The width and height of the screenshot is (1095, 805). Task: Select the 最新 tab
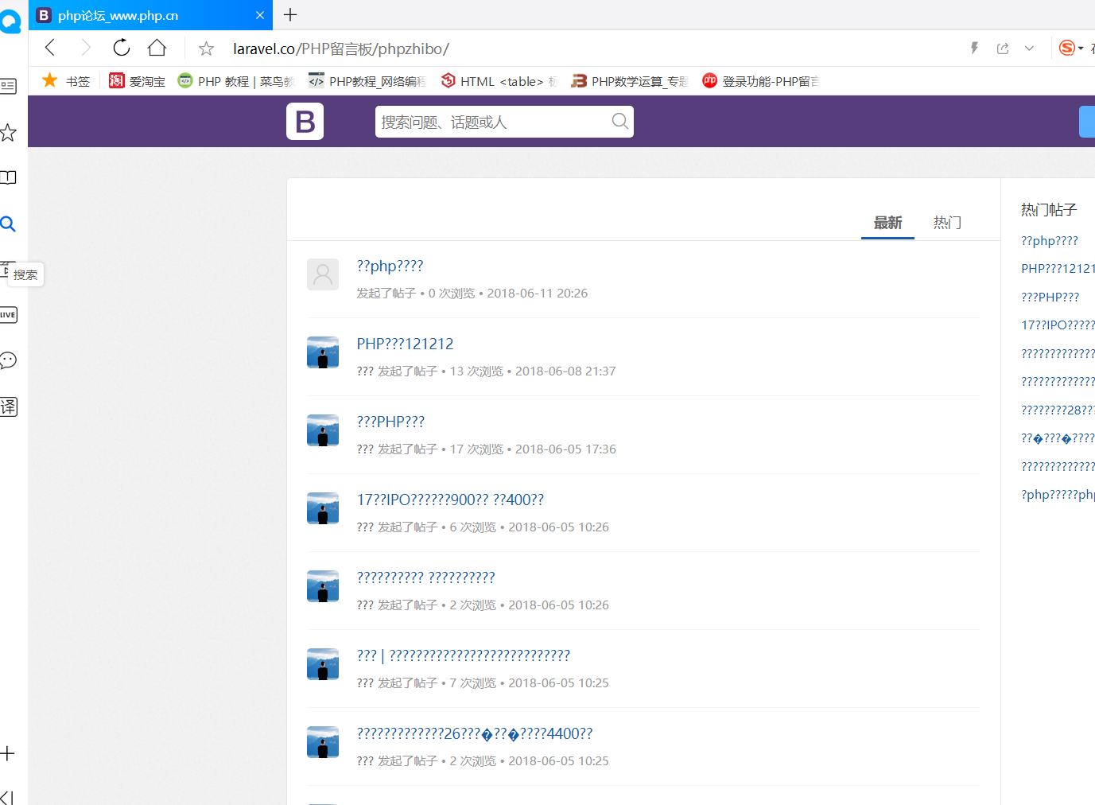tap(887, 223)
